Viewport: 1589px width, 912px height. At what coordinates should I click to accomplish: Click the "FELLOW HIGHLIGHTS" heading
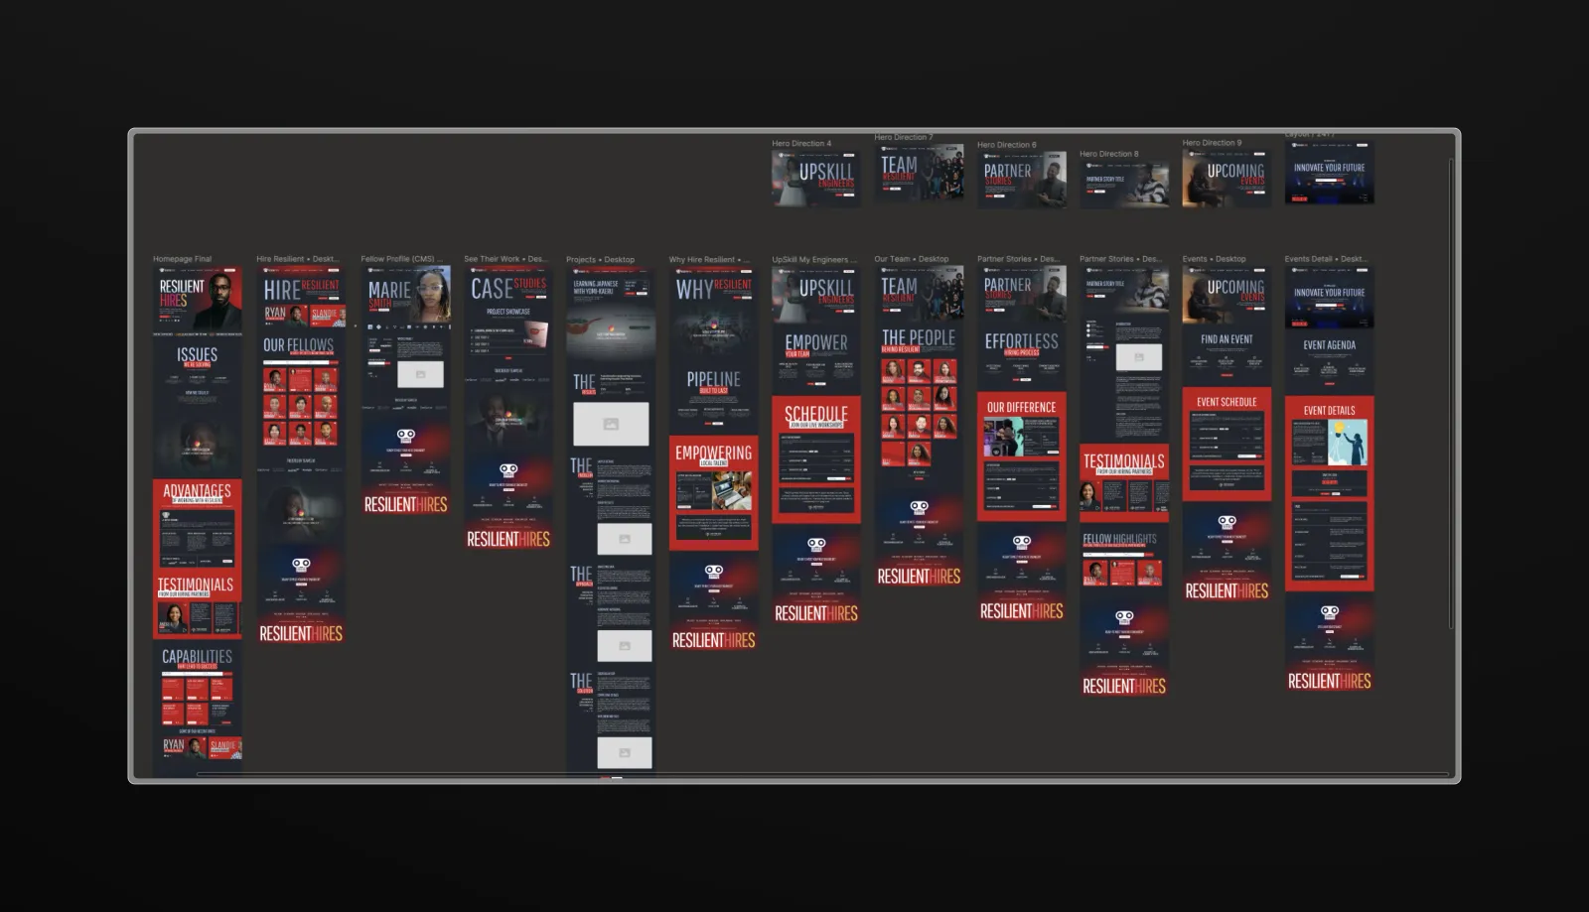1119,539
